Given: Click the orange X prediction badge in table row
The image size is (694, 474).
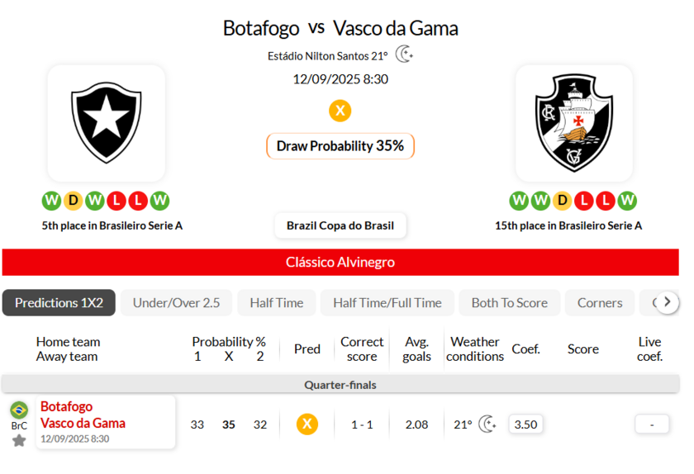Looking at the screenshot, I should (x=307, y=424).
